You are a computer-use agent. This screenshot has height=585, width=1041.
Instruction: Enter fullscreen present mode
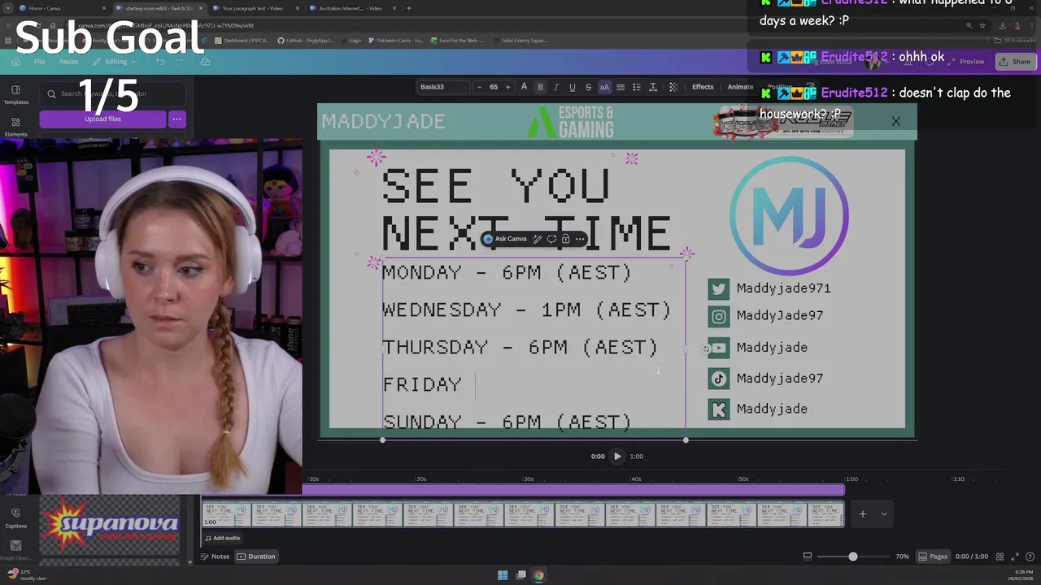coord(1016,557)
